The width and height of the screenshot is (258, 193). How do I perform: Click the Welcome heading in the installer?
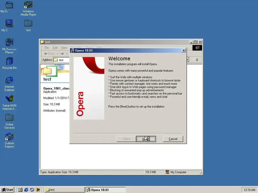119,59
